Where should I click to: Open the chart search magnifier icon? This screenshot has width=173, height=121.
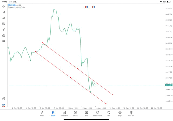coord(4,99)
